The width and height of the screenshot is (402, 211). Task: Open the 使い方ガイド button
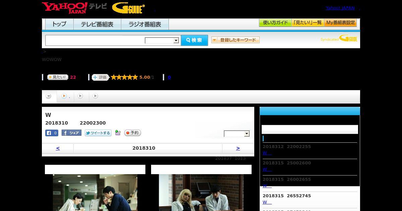pos(275,23)
